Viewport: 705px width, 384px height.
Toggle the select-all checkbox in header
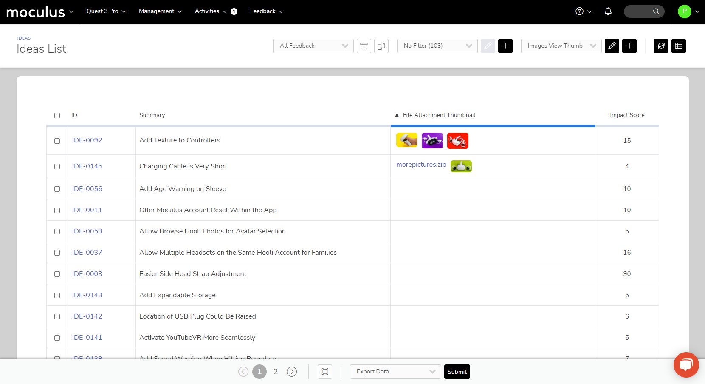[57, 115]
